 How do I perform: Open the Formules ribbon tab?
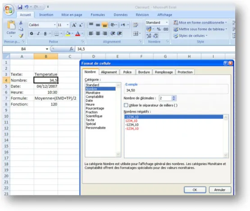point(98,15)
